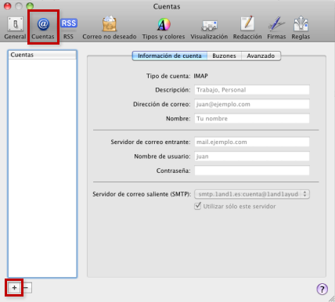This screenshot has height=302, width=335.
Task: Toggle Utilizar sólo este servidor checkbox
Action: tap(198, 206)
